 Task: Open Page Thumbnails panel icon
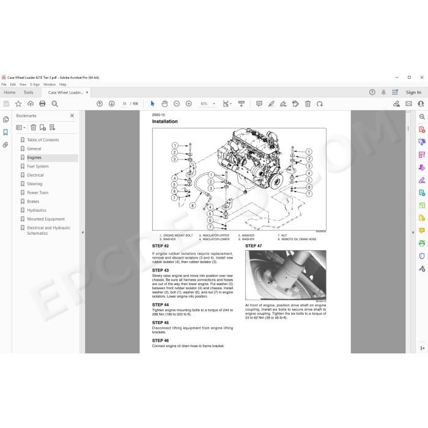(6, 119)
